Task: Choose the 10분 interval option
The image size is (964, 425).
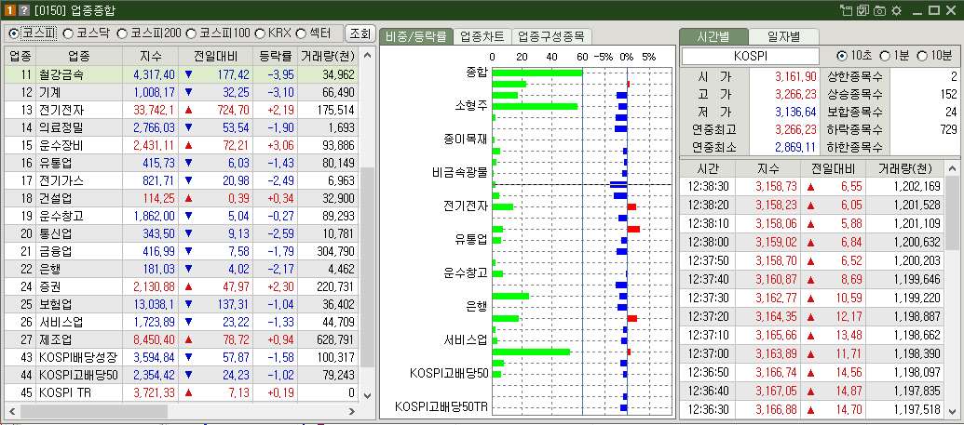Action: (x=921, y=56)
